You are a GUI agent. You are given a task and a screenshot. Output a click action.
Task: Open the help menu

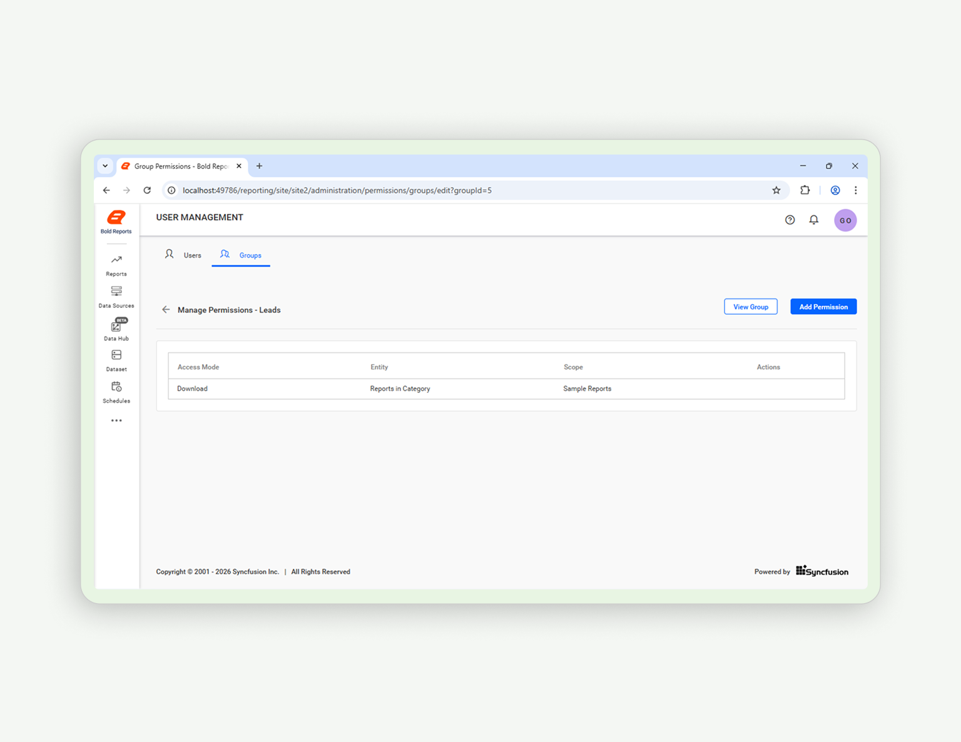(x=790, y=220)
